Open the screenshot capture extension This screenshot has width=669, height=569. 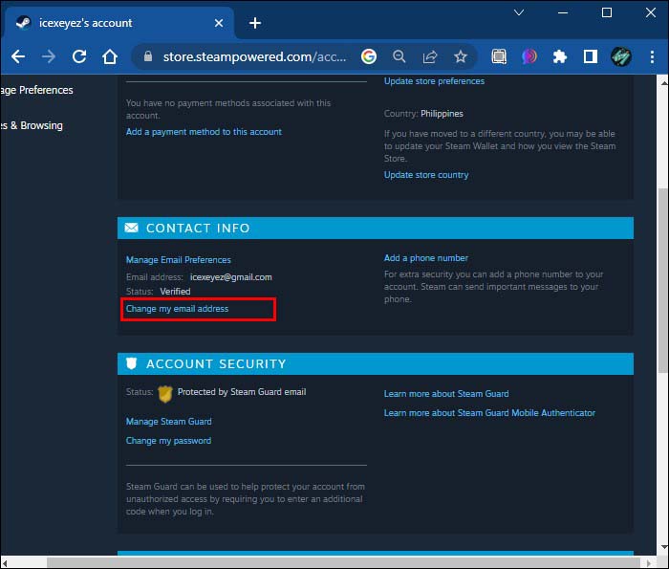click(499, 56)
